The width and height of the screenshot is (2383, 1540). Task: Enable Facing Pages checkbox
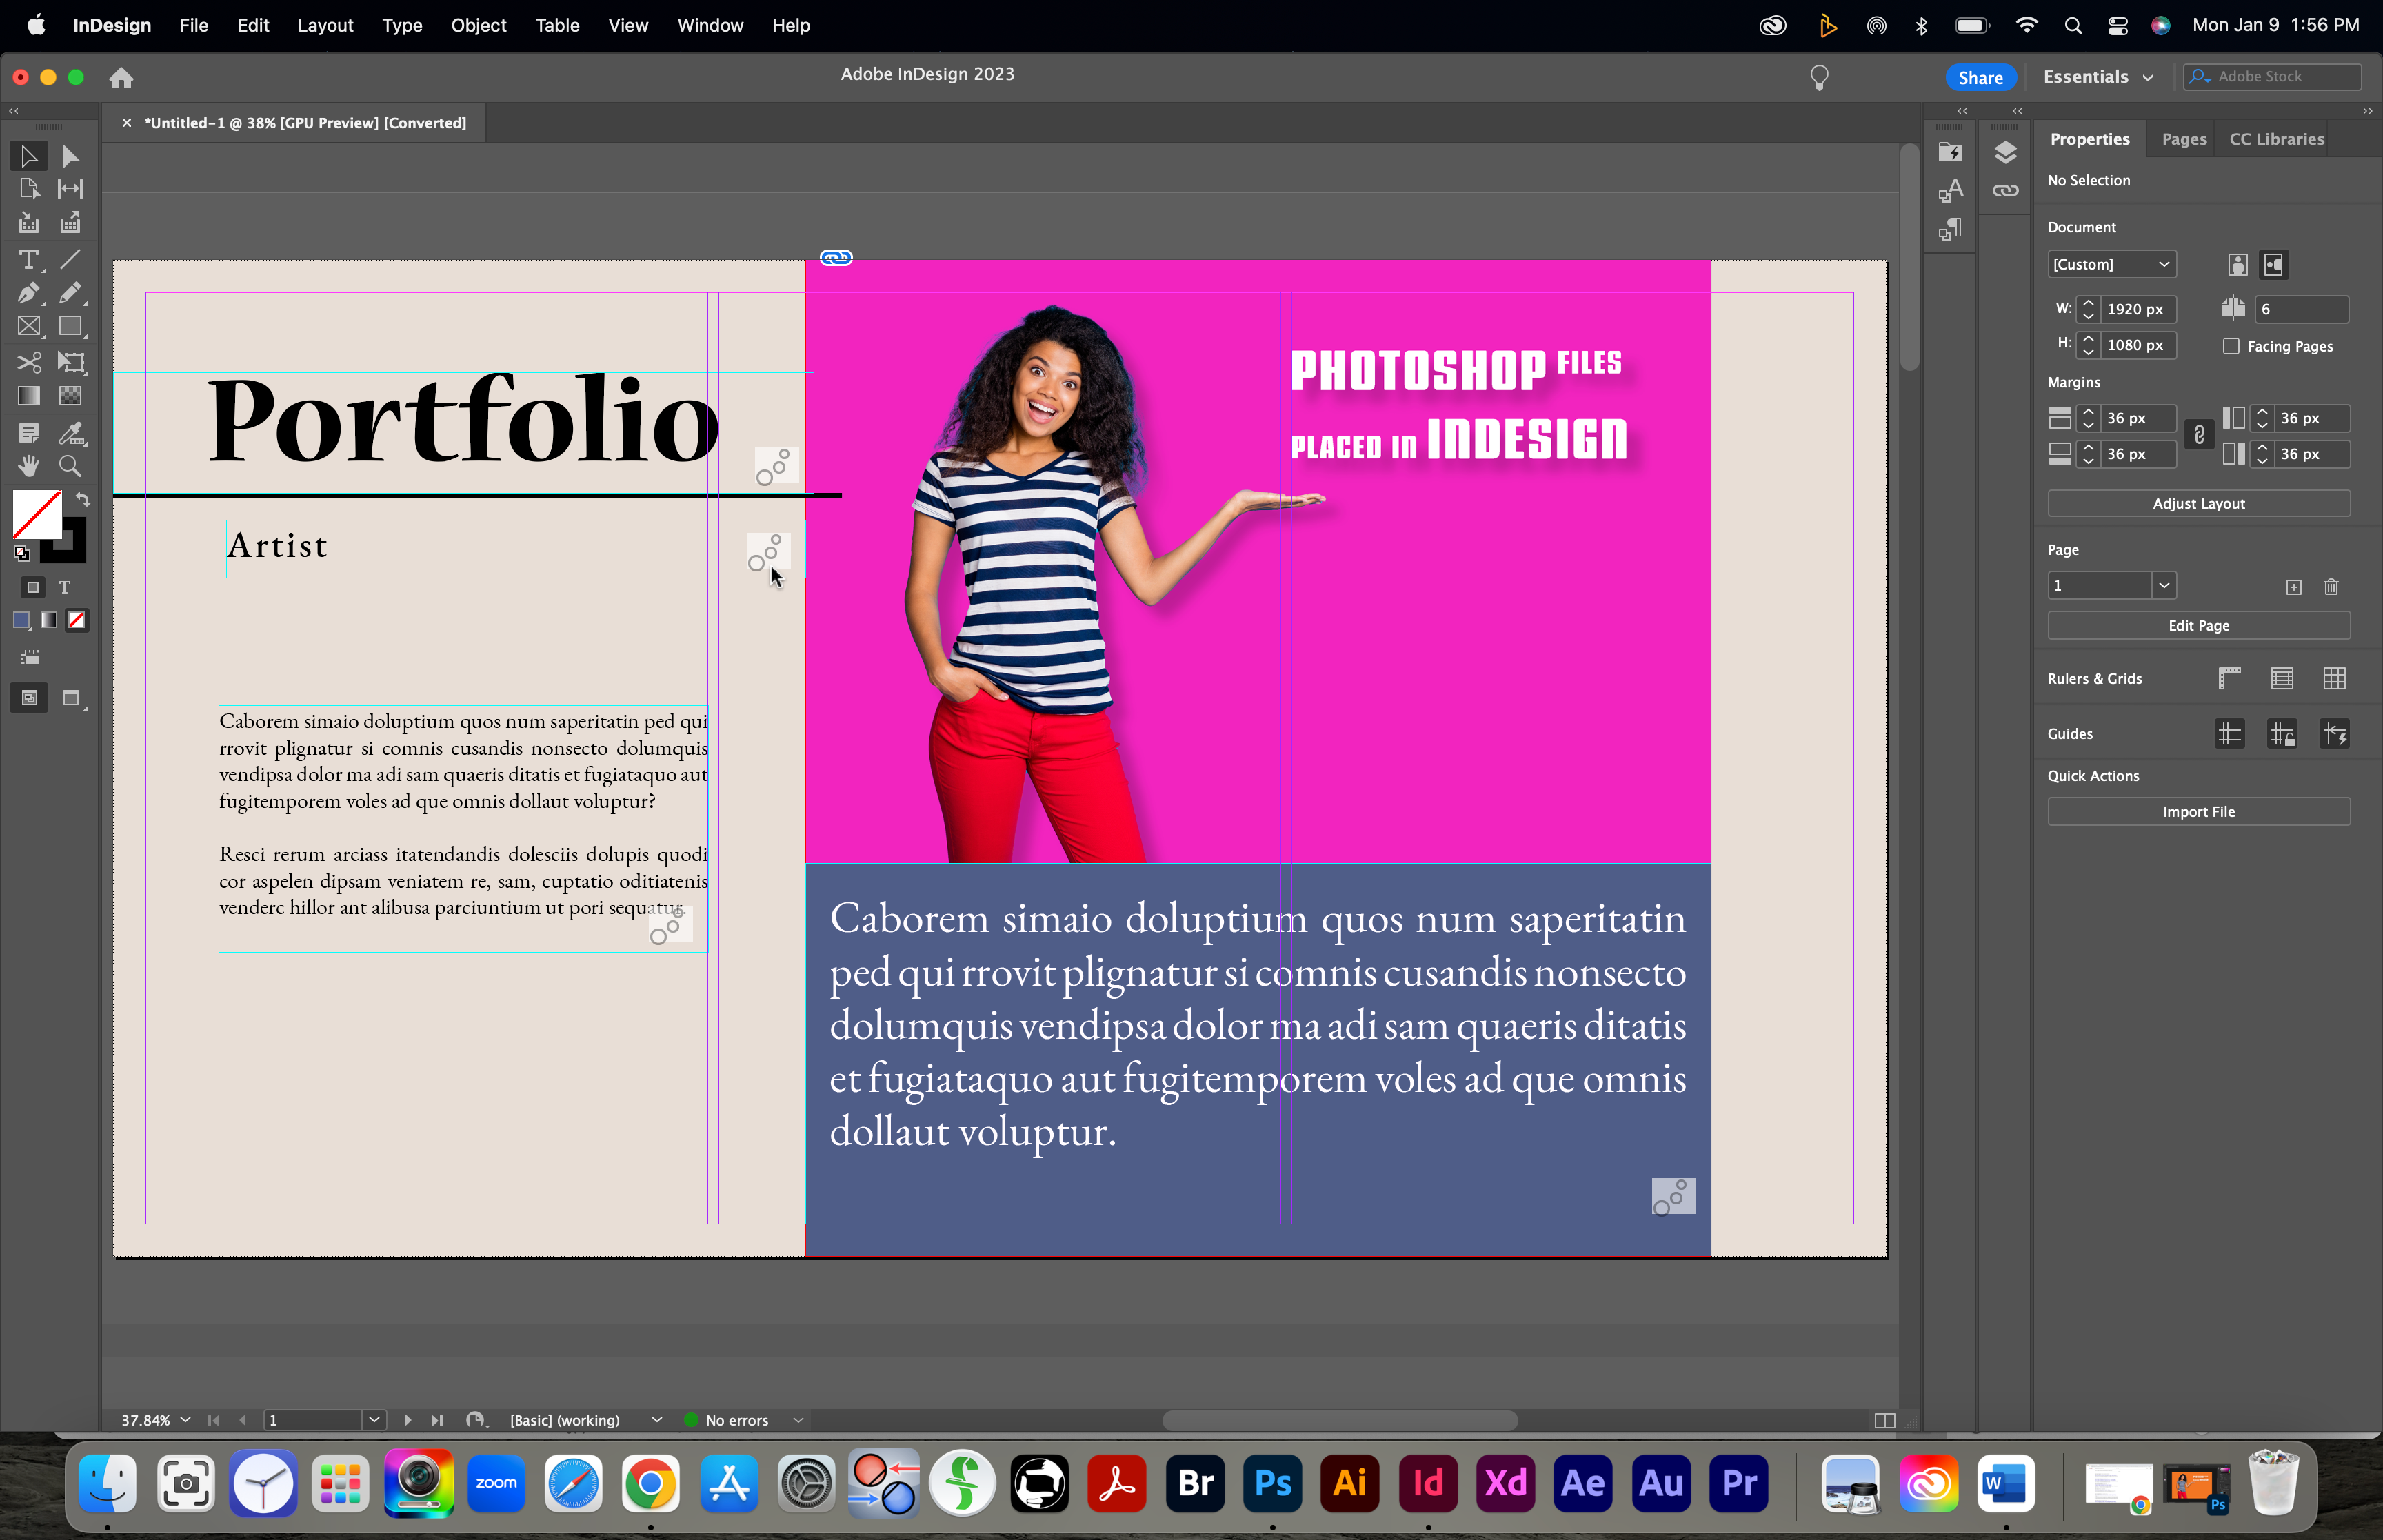click(x=2231, y=346)
